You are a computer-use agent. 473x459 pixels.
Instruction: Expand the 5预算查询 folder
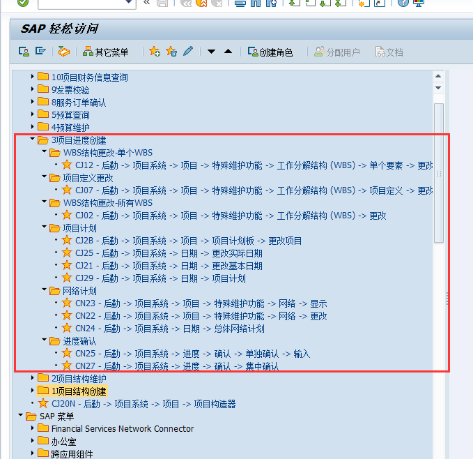tap(32, 114)
